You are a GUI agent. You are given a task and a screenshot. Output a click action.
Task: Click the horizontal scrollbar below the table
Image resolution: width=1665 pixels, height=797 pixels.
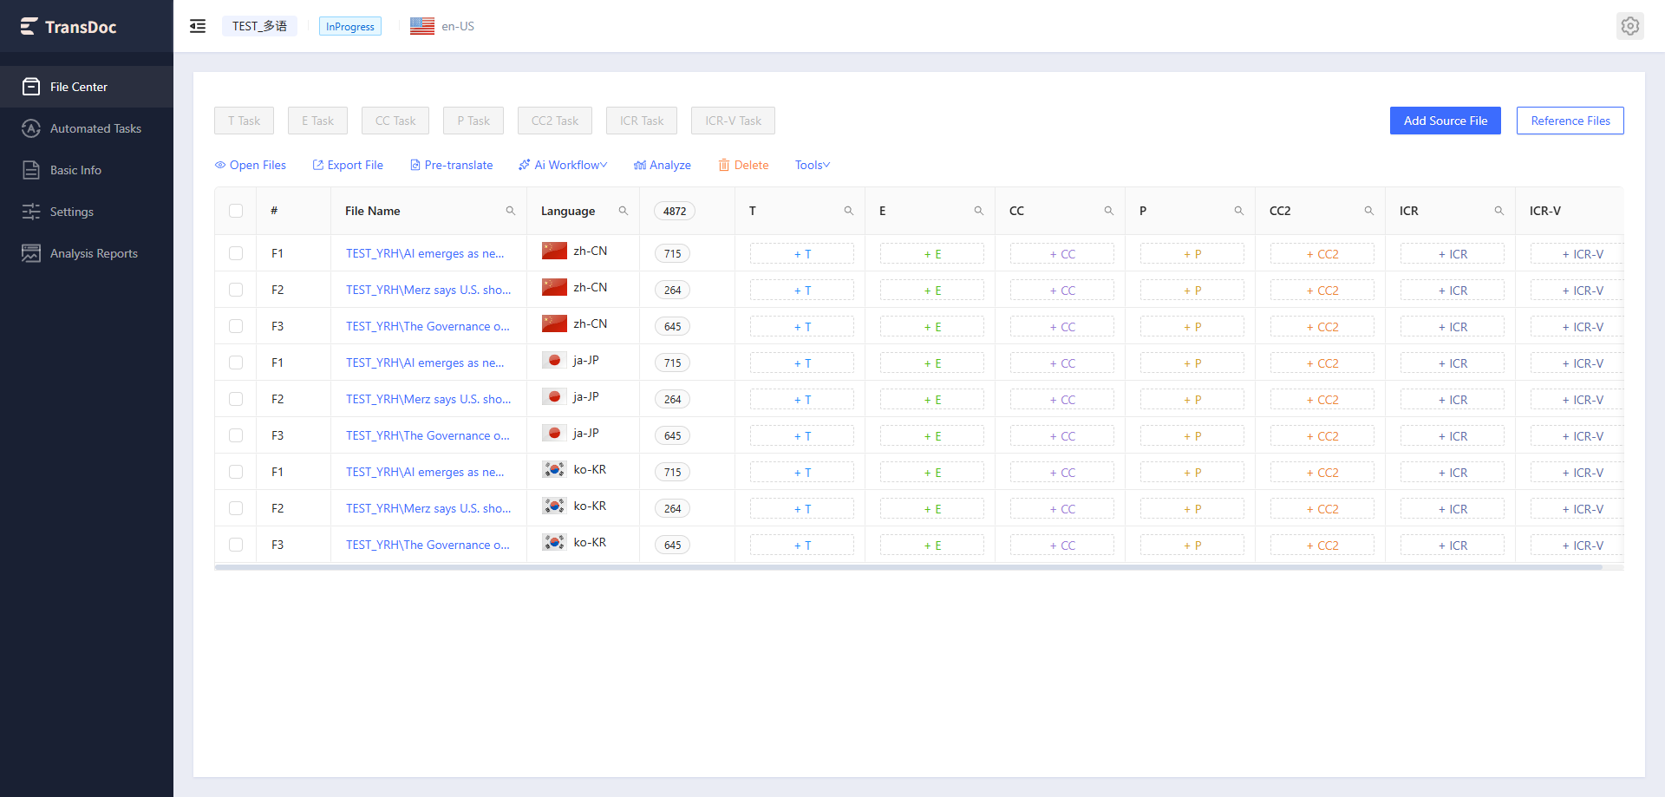(909, 567)
